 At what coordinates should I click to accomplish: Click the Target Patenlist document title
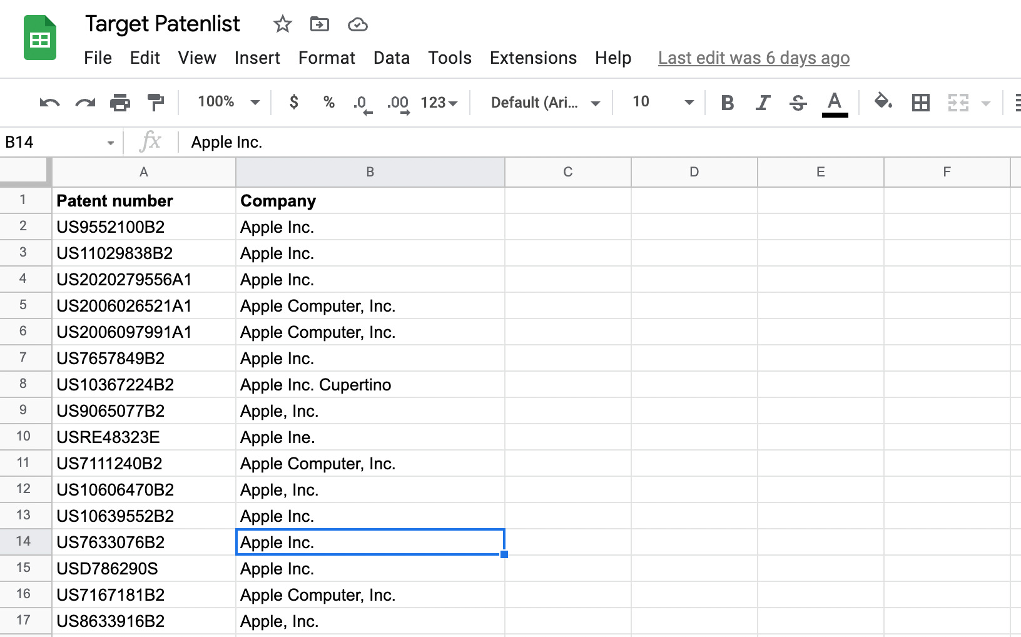163,24
